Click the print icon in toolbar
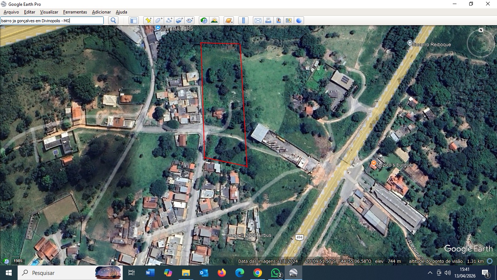The width and height of the screenshot is (497, 280). [268, 20]
